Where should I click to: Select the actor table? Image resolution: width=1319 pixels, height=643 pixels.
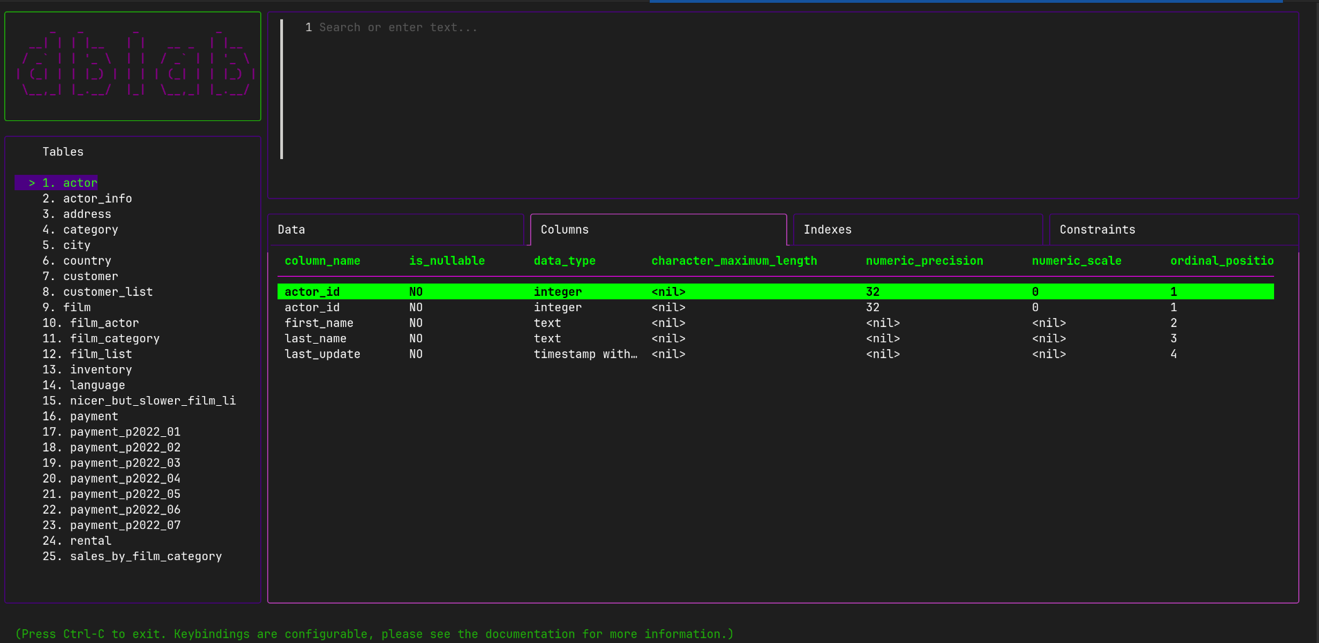pyautogui.click(x=57, y=183)
